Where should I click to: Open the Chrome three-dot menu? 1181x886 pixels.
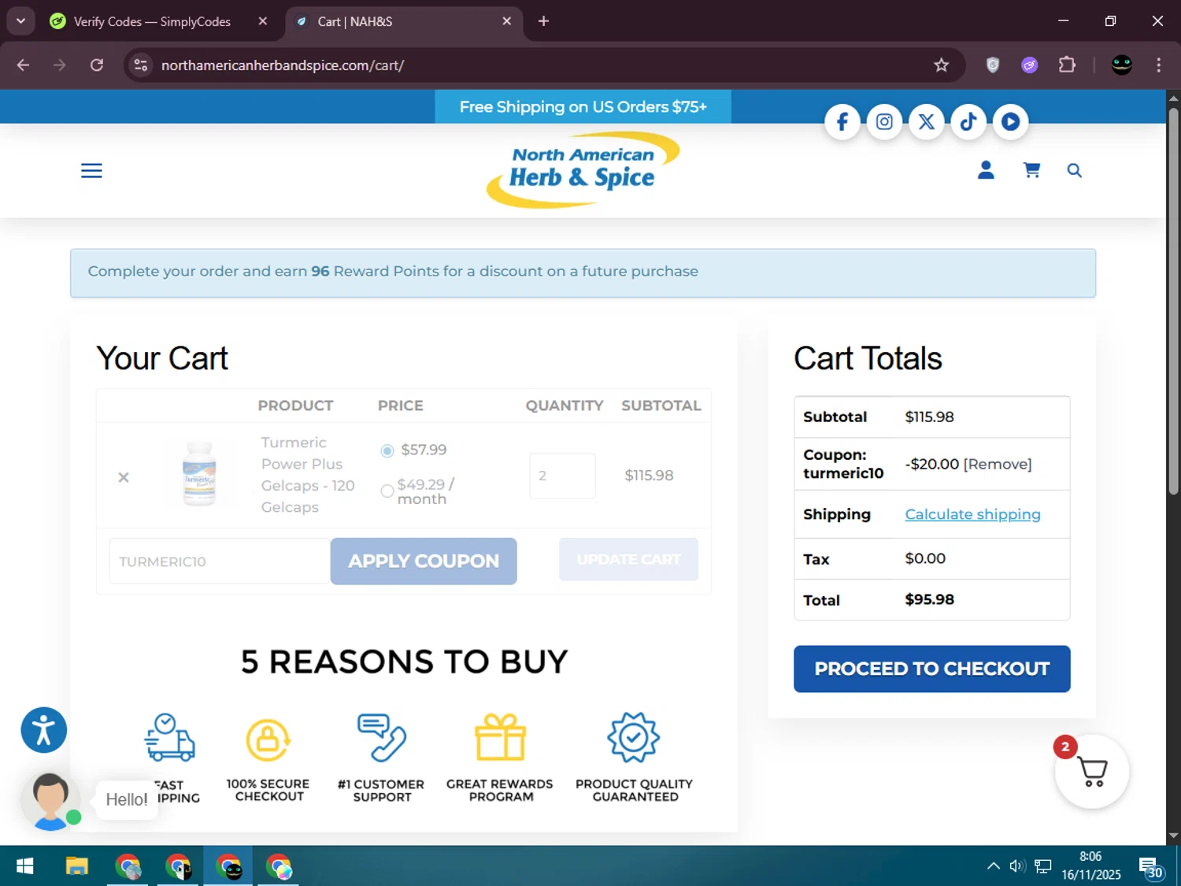(1158, 65)
